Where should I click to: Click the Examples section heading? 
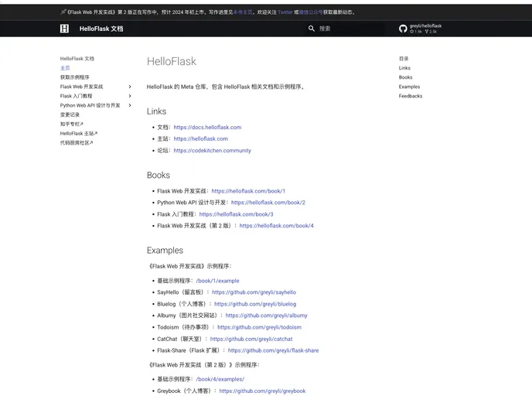pyautogui.click(x=165, y=251)
